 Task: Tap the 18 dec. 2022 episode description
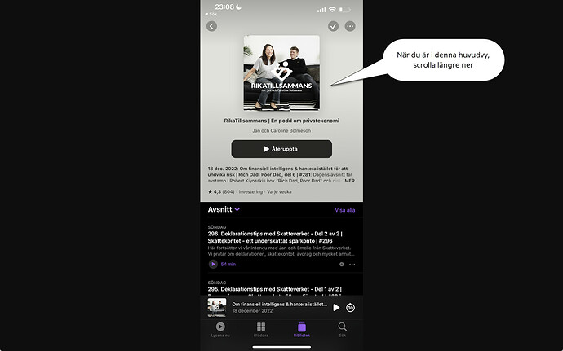click(281, 174)
